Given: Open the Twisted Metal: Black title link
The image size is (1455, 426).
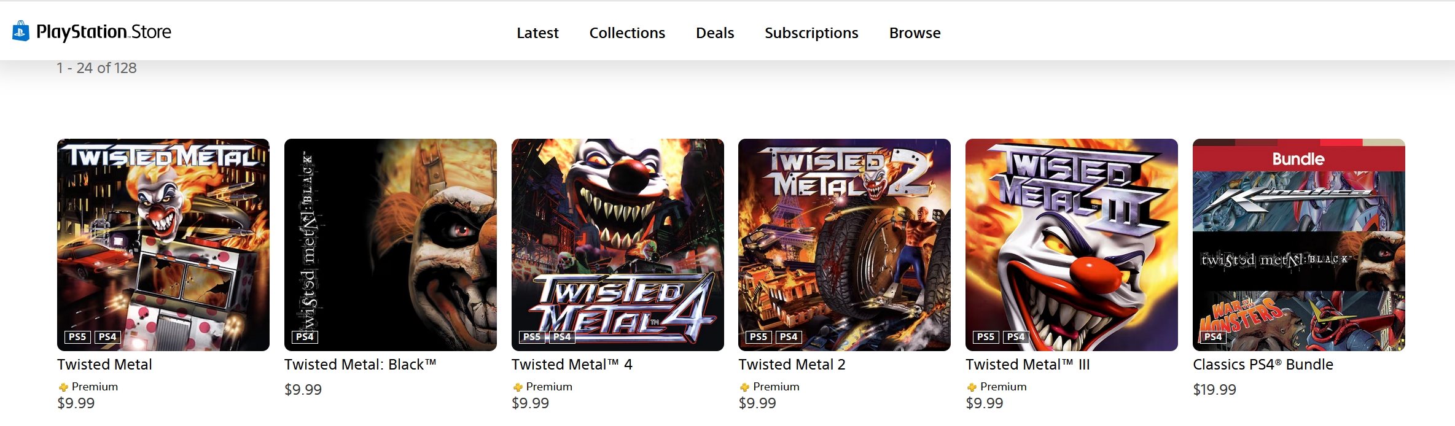Looking at the screenshot, I should pos(360,365).
